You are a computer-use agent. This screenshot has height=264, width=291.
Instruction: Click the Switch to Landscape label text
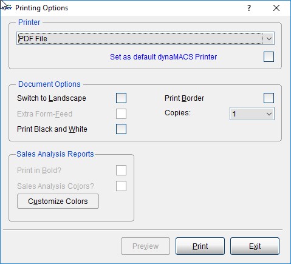pyautogui.click(x=52, y=98)
